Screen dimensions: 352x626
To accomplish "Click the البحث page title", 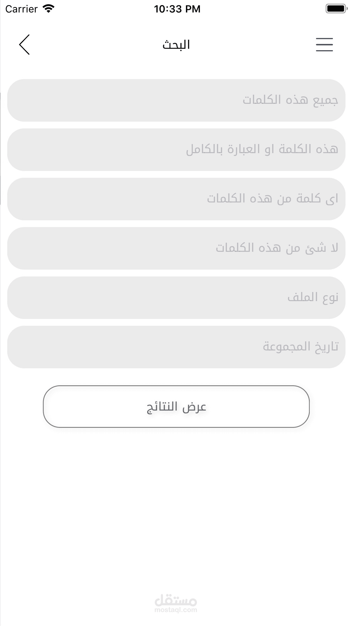I will [x=176, y=45].
